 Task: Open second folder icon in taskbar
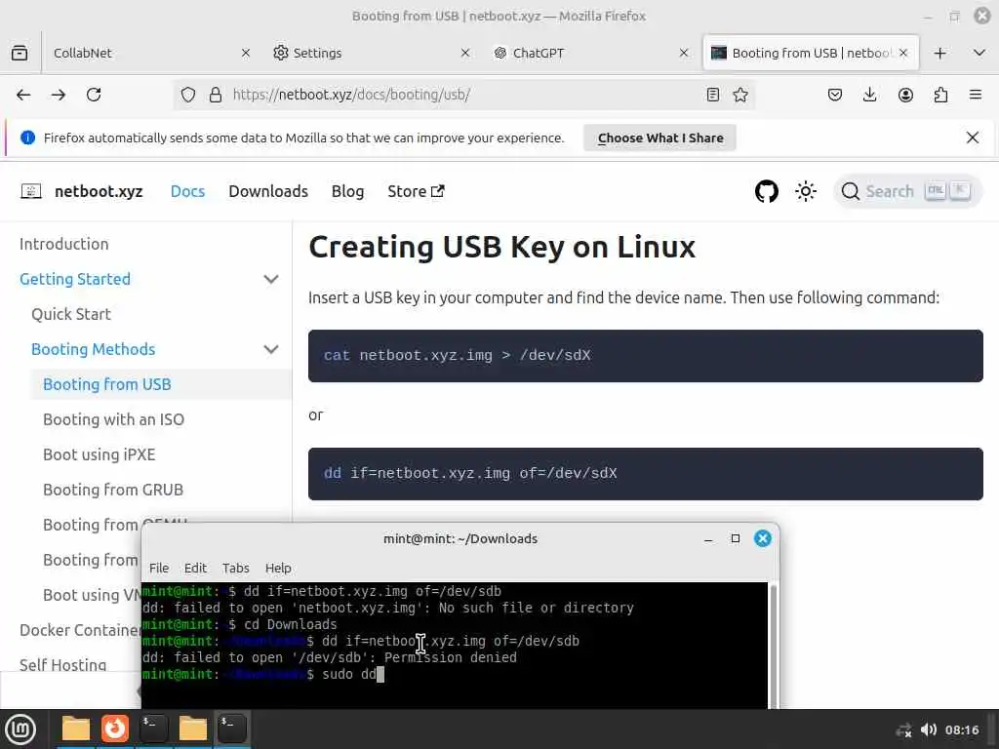coord(192,729)
